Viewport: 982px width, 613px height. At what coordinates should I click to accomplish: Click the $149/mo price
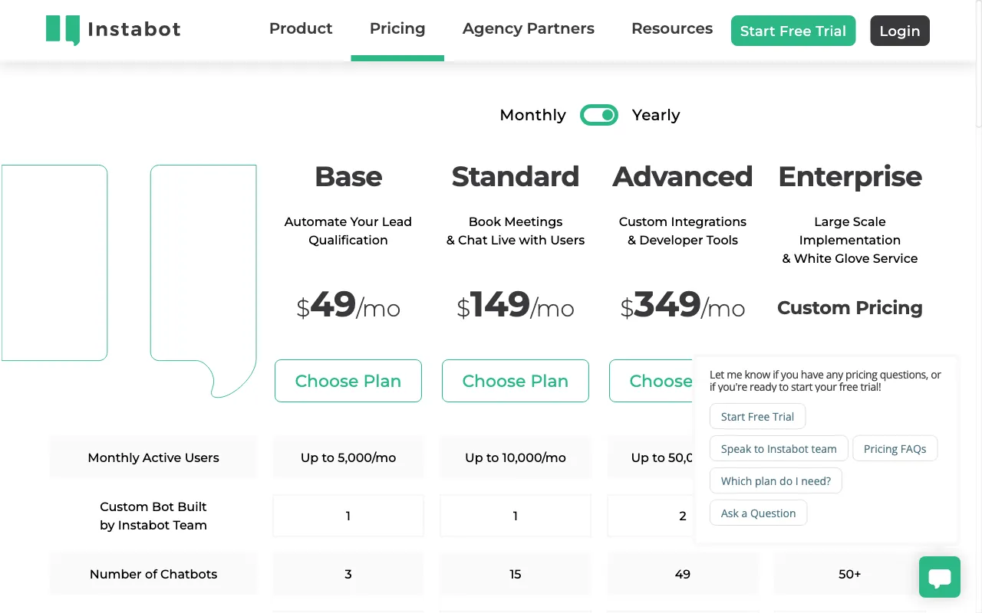point(516,306)
